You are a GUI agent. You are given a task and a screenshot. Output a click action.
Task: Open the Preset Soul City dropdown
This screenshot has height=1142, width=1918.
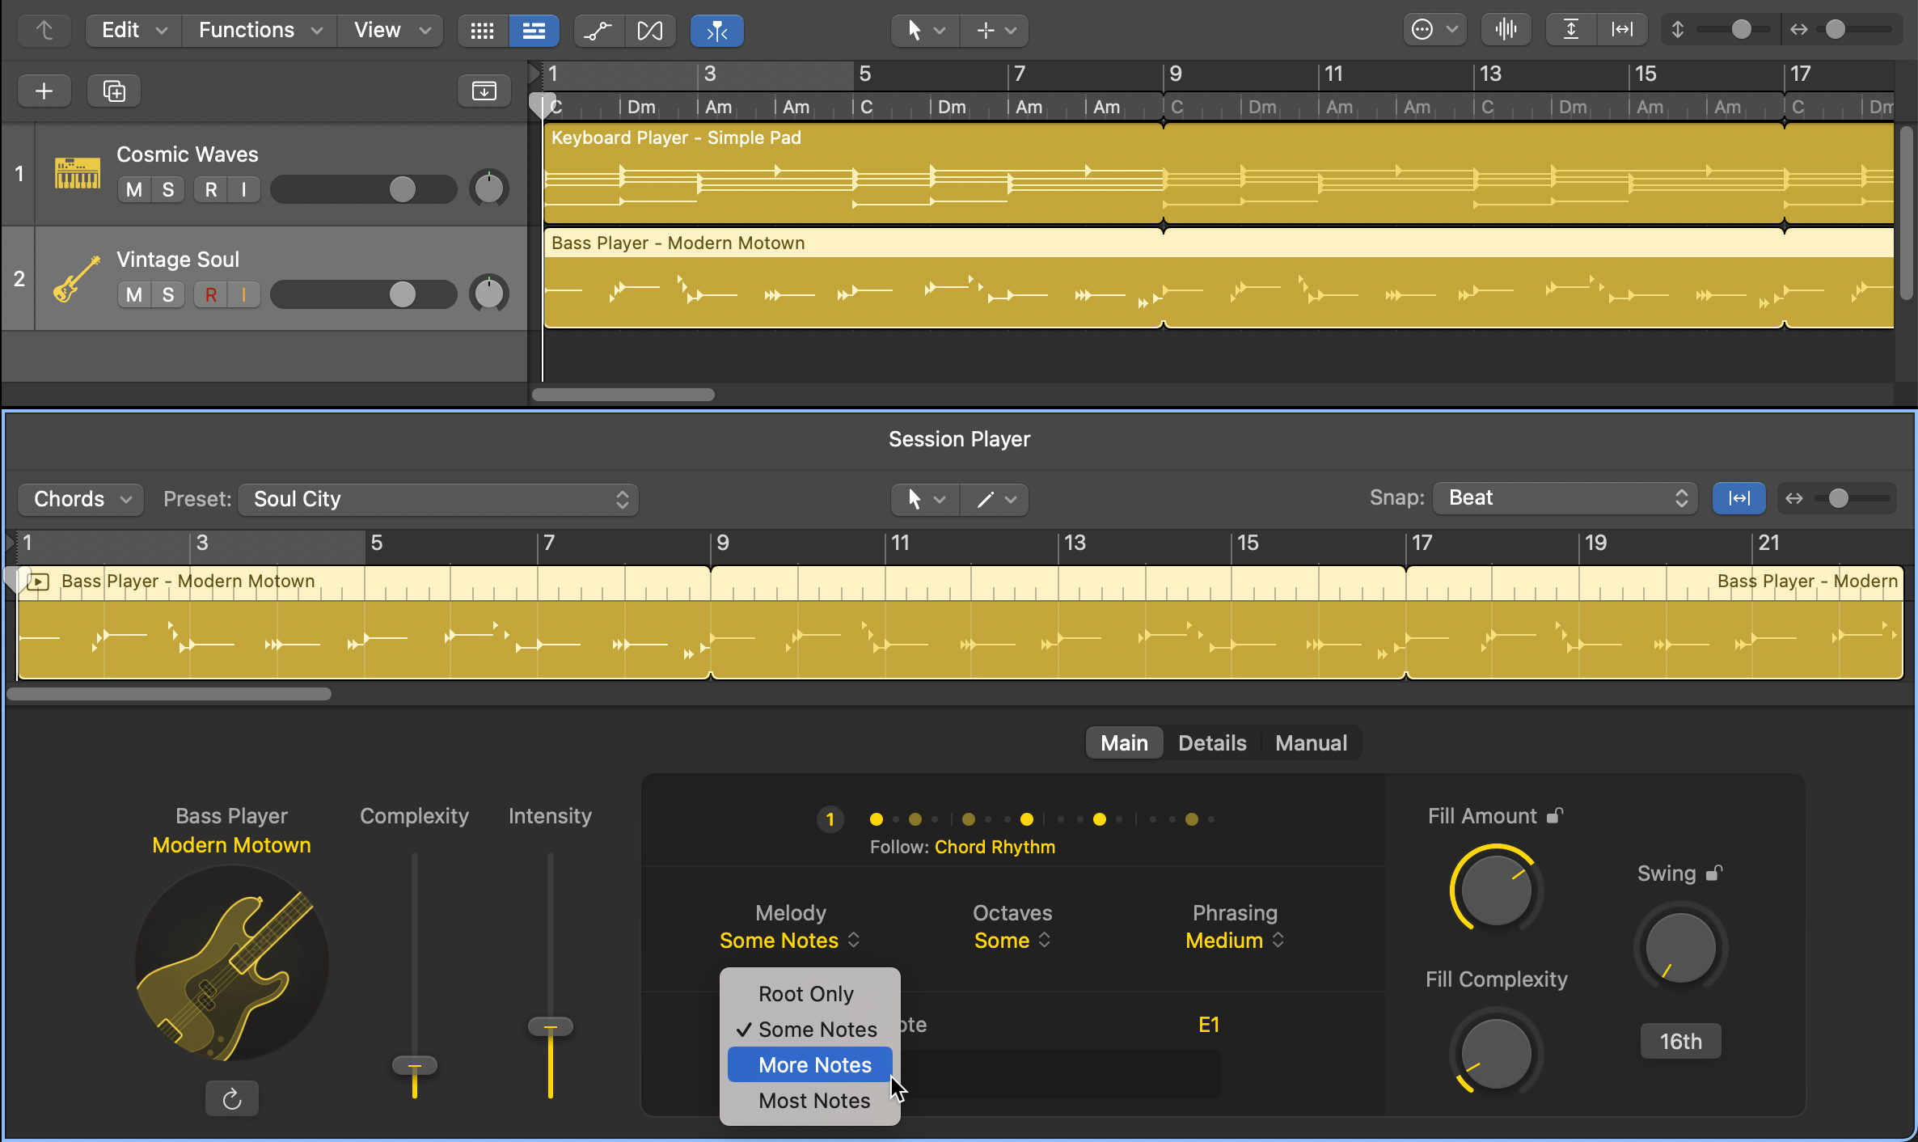[x=438, y=499]
